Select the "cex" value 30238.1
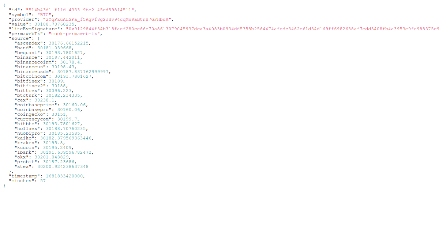Viewport: 439px width, 230px height. pyautogui.click(x=44, y=100)
